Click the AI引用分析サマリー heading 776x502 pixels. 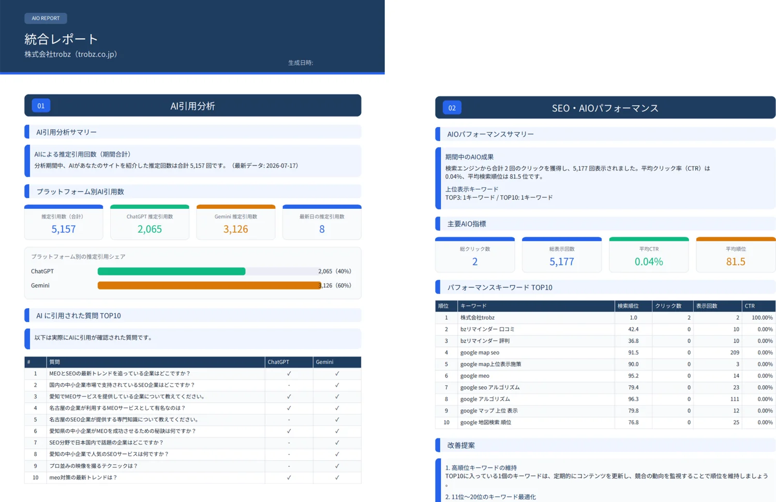tap(66, 132)
